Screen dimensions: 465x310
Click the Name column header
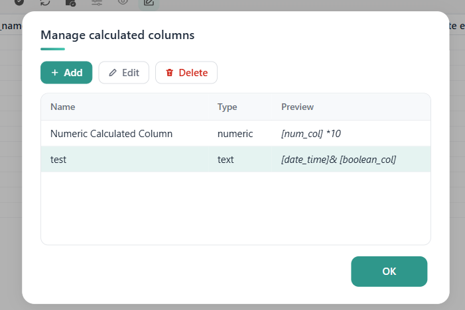(62, 107)
